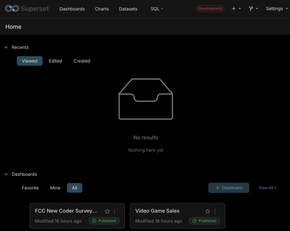
Task: Click the Superset infinity logo
Action: click(x=12, y=8)
